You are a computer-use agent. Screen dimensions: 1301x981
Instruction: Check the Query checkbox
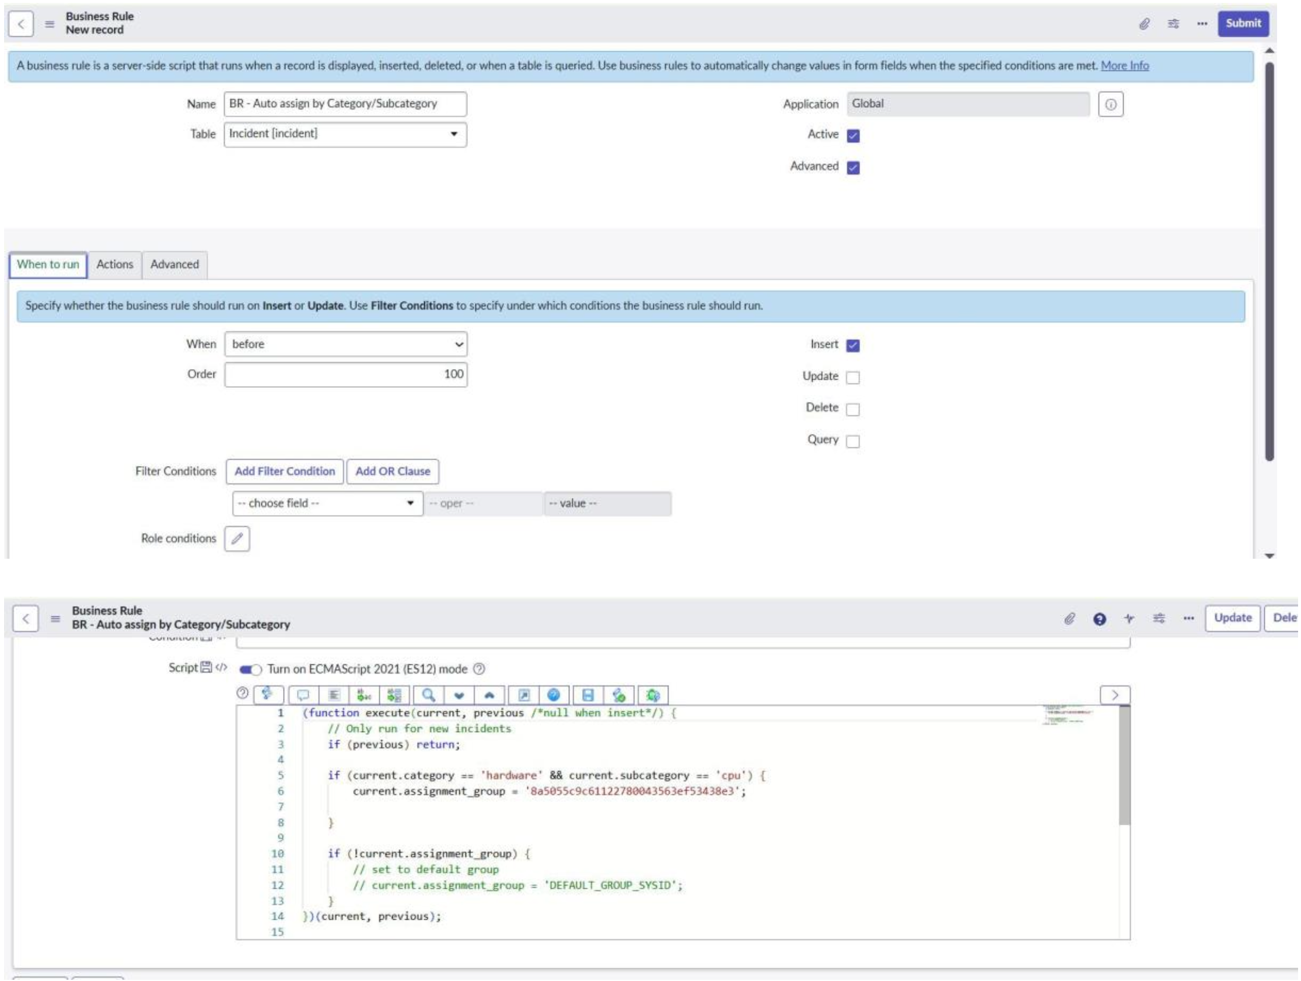pyautogui.click(x=853, y=441)
